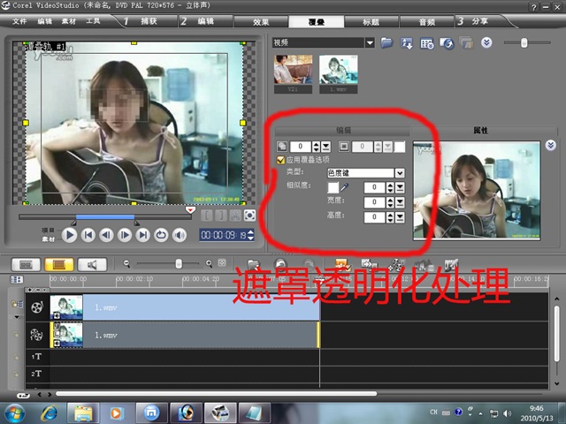This screenshot has height=424, width=566.
Task: Switch to the 标题 tab
Action: [x=371, y=21]
